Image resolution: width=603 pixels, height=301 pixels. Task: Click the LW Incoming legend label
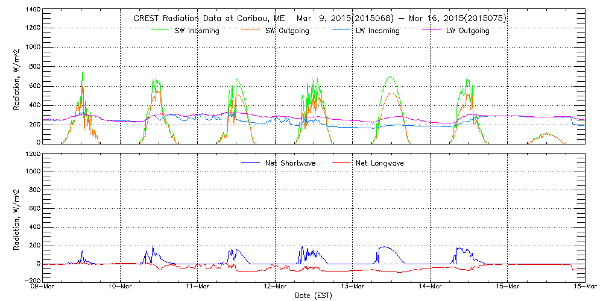tap(377, 31)
